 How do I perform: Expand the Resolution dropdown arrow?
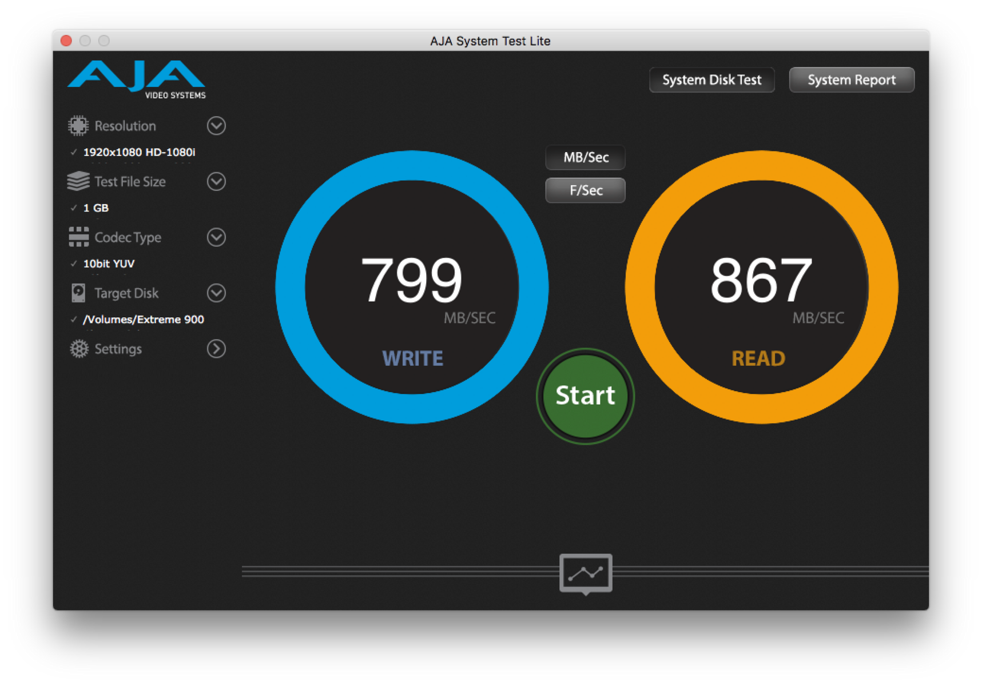pos(216,126)
